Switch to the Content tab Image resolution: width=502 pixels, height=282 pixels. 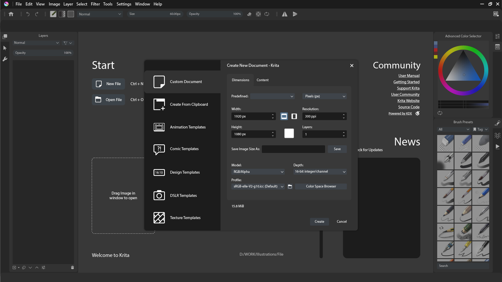[262, 80]
